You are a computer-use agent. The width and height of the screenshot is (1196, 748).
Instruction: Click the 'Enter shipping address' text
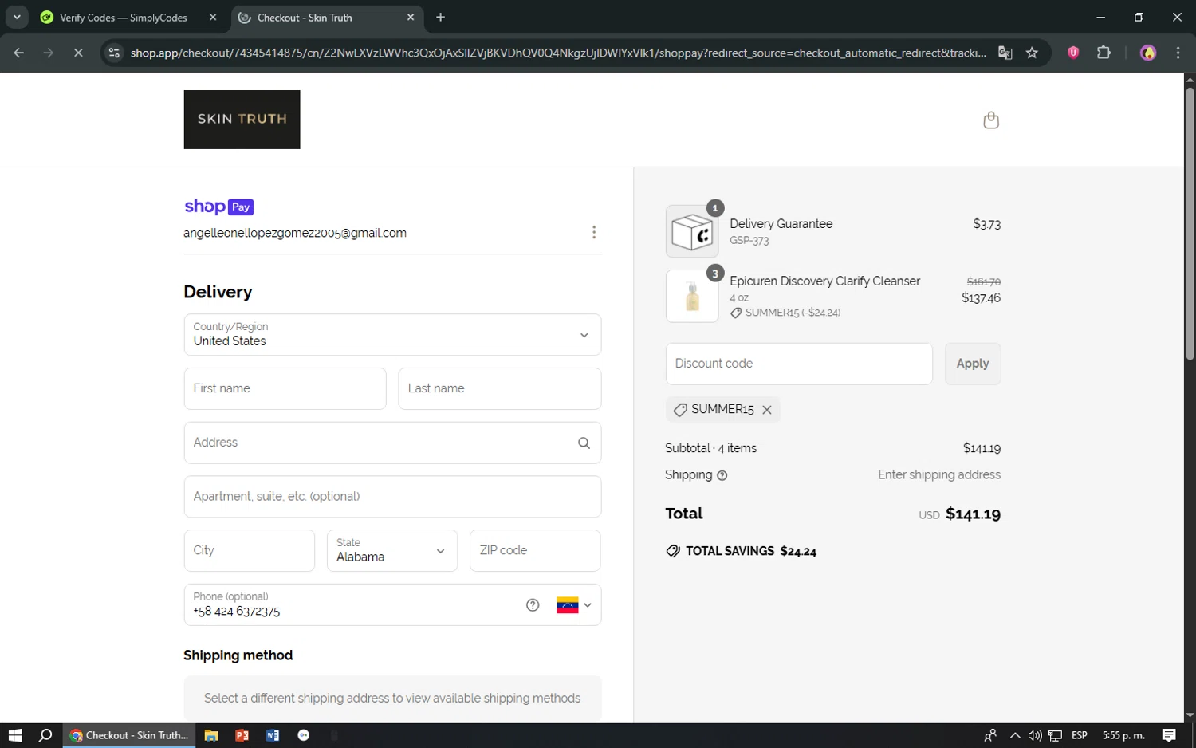(x=939, y=475)
